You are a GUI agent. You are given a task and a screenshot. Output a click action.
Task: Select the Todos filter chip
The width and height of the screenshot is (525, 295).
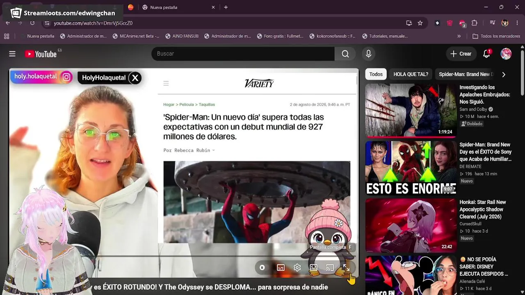(x=376, y=74)
